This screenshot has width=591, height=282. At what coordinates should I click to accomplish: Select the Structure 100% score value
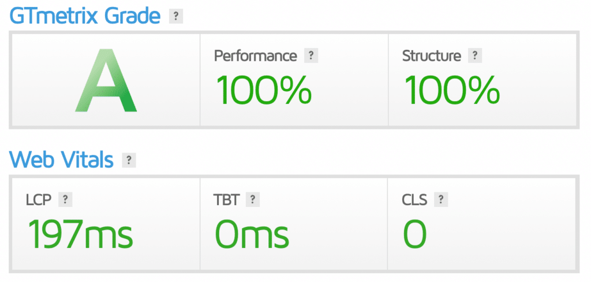click(452, 90)
